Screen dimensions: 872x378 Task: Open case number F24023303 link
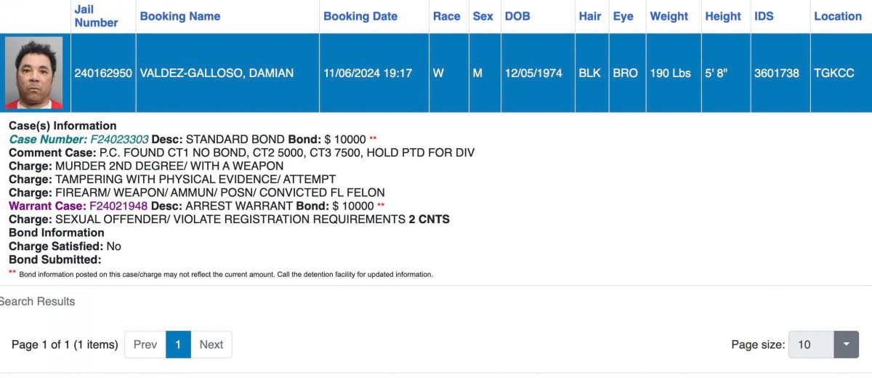click(119, 139)
